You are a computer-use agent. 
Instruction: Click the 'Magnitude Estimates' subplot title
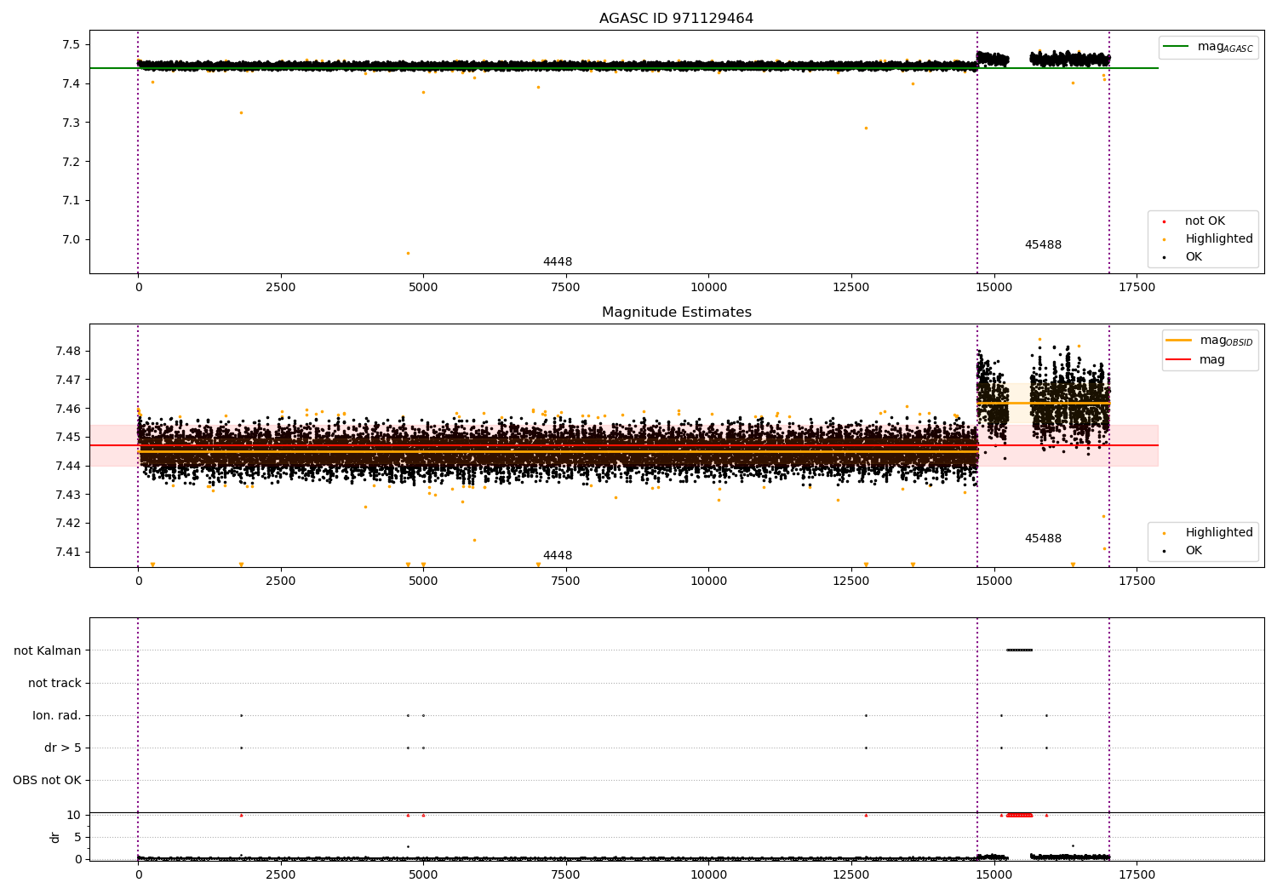click(x=676, y=312)
